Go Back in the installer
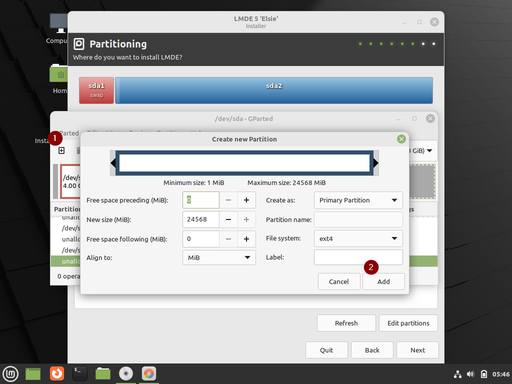 coord(372,350)
